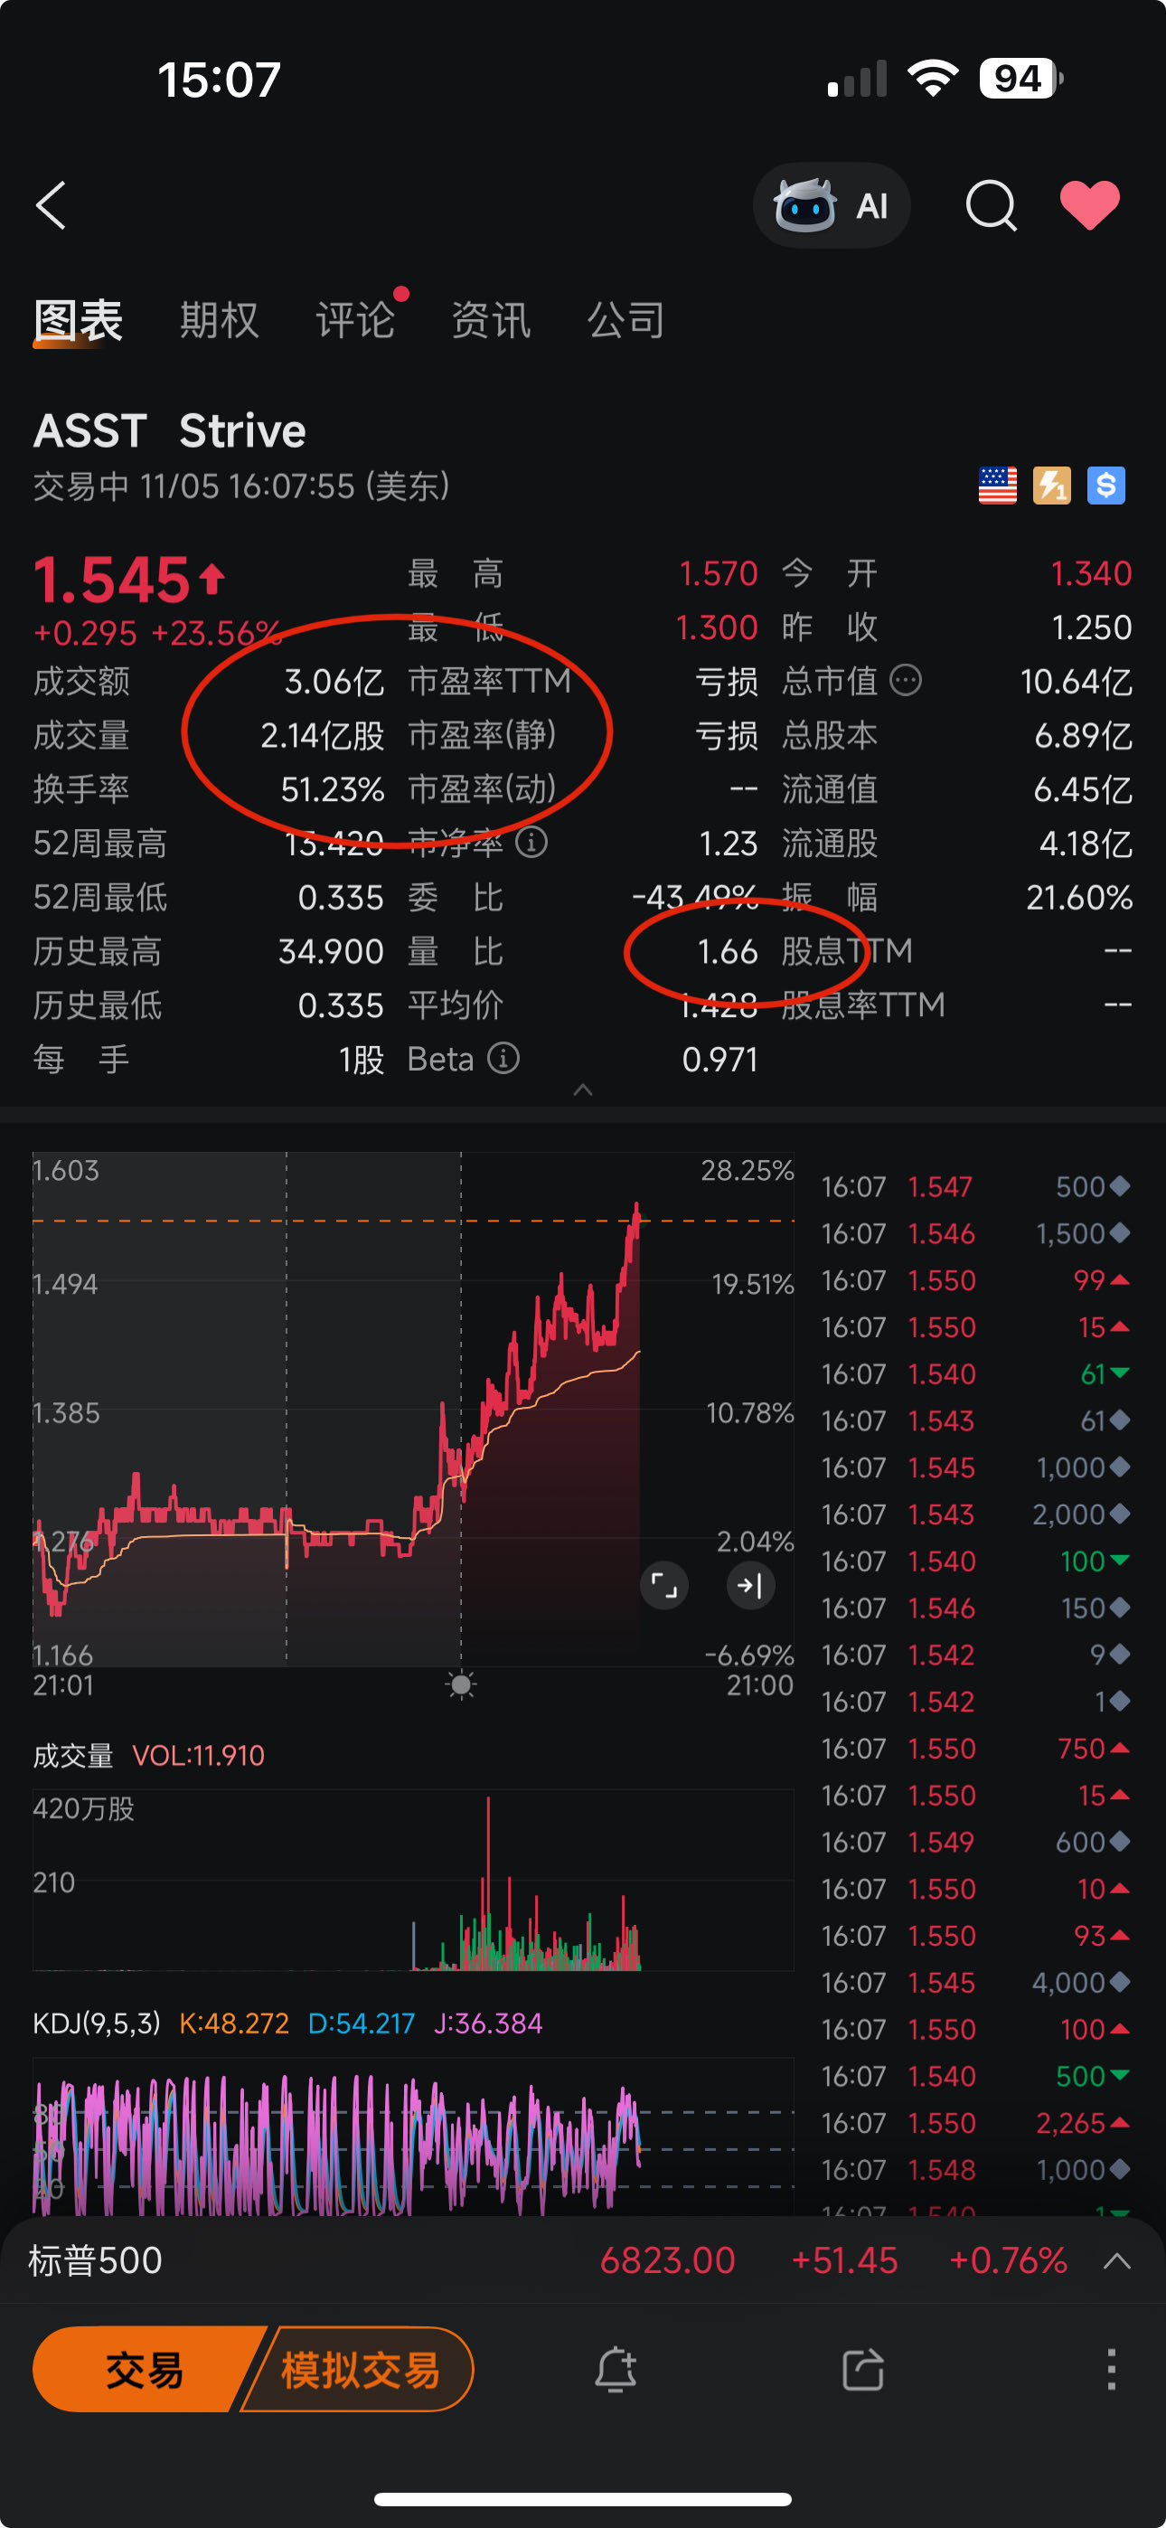Open the AI robot assistant
Image resolution: width=1166 pixels, height=2528 pixels.
tap(831, 205)
